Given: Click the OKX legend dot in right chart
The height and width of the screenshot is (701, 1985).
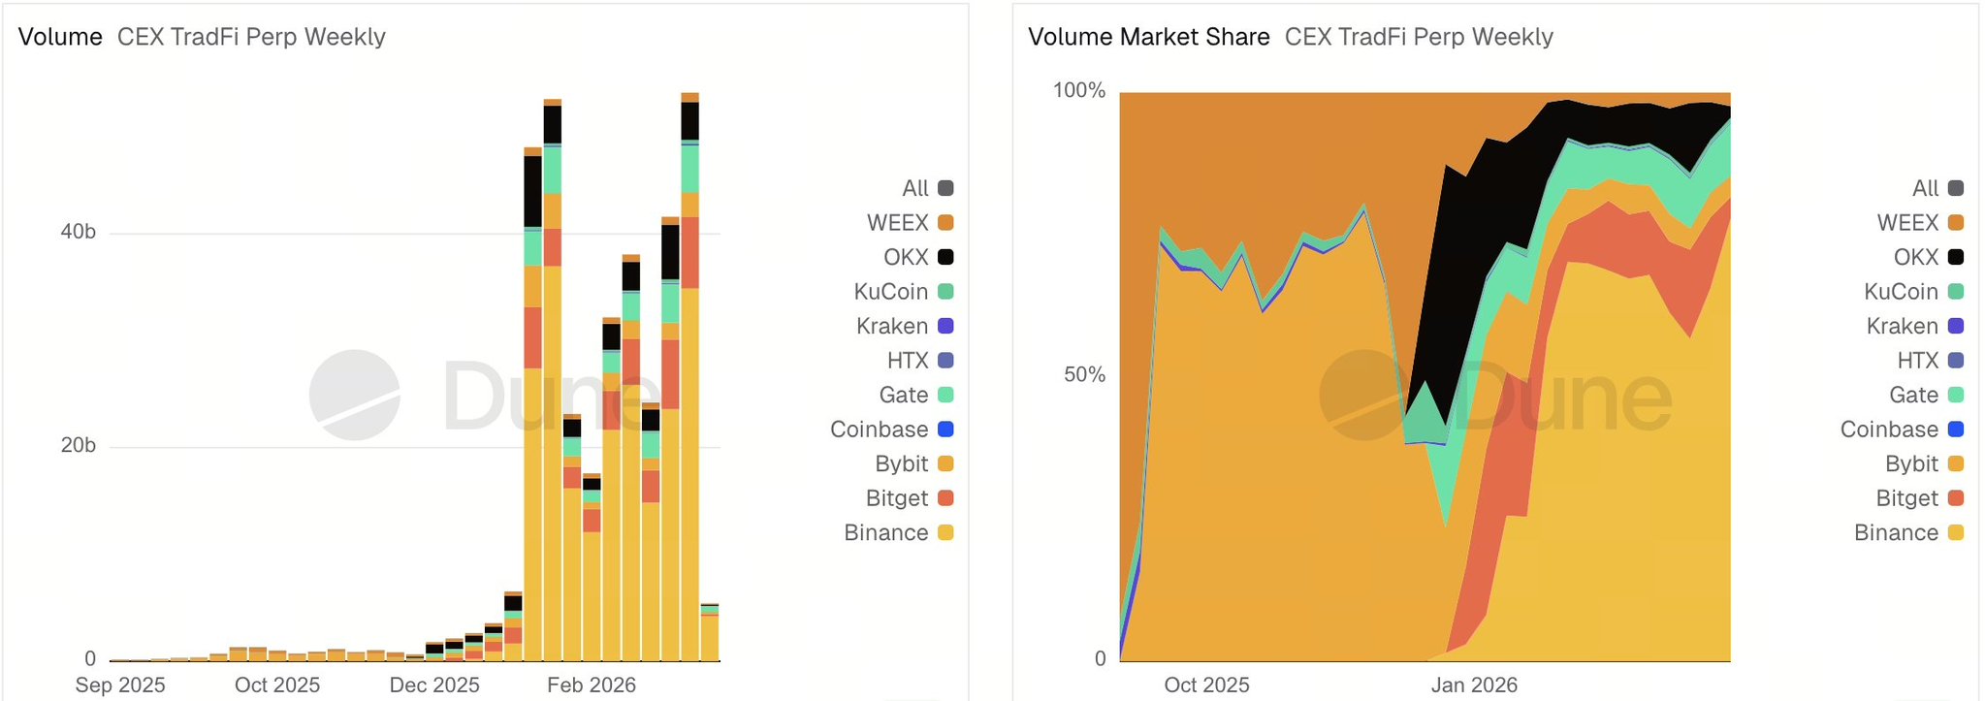Looking at the screenshot, I should (x=1956, y=257).
